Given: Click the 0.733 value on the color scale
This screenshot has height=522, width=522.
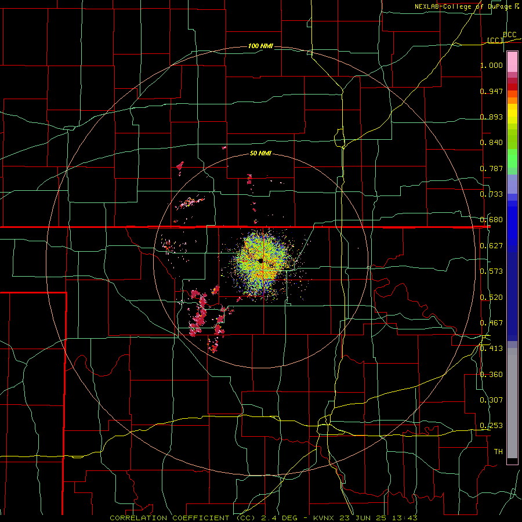Looking at the screenshot, I should coord(491,194).
